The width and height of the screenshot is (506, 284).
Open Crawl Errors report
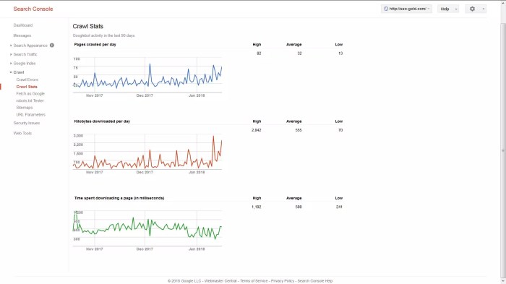pyautogui.click(x=27, y=79)
